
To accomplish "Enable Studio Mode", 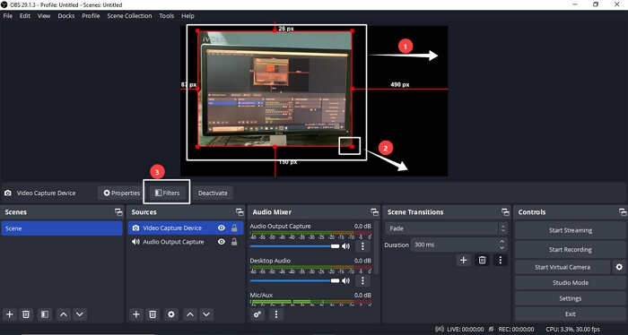I will (571, 283).
